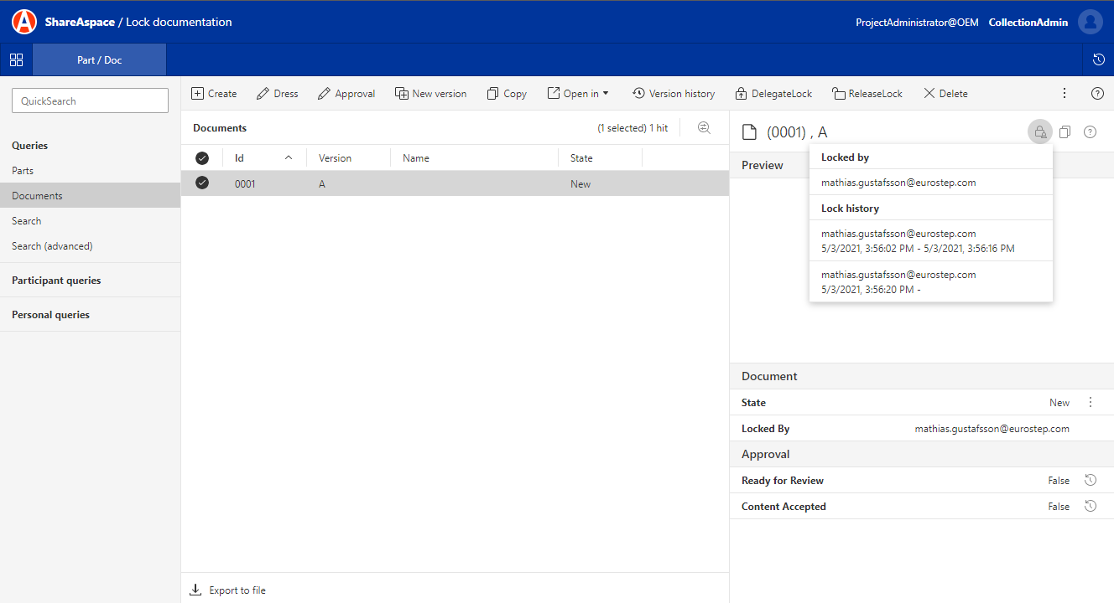
Task: View Ready for Review history icon
Action: tap(1091, 481)
